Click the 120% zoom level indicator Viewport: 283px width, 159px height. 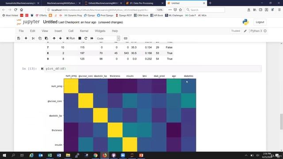[x=160, y=10]
